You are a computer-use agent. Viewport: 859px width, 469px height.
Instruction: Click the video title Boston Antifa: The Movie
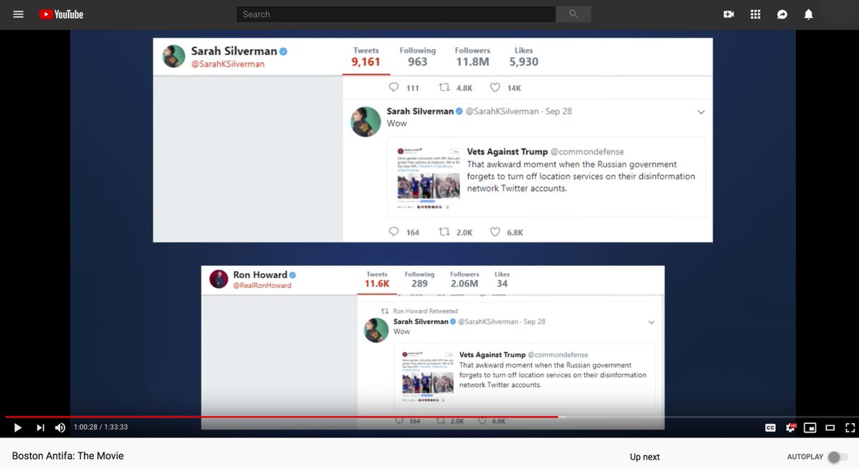tap(68, 455)
